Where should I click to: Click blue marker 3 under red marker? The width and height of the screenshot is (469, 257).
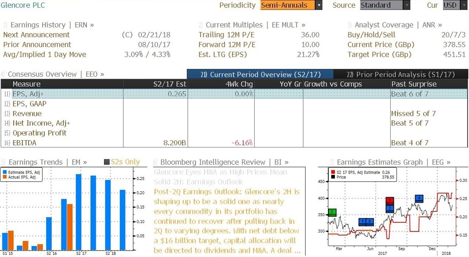click(390, 209)
